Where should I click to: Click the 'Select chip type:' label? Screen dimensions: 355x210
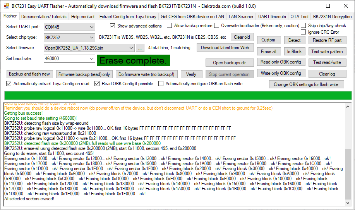[21, 37]
